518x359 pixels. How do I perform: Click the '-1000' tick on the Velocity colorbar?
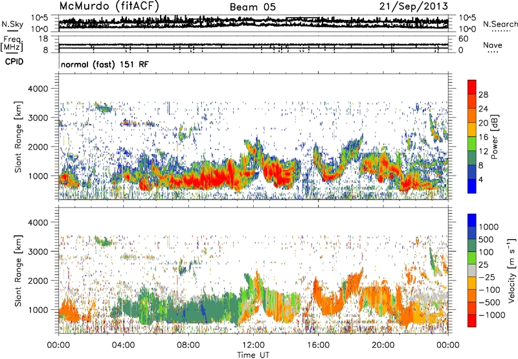tap(491, 315)
